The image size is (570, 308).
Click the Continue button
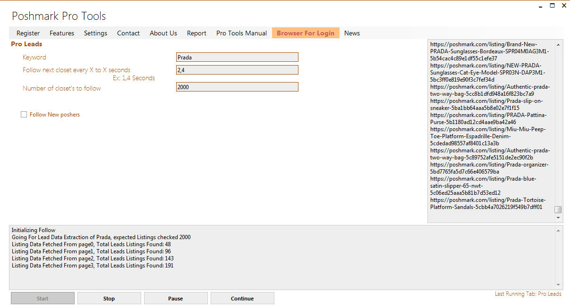(242, 298)
